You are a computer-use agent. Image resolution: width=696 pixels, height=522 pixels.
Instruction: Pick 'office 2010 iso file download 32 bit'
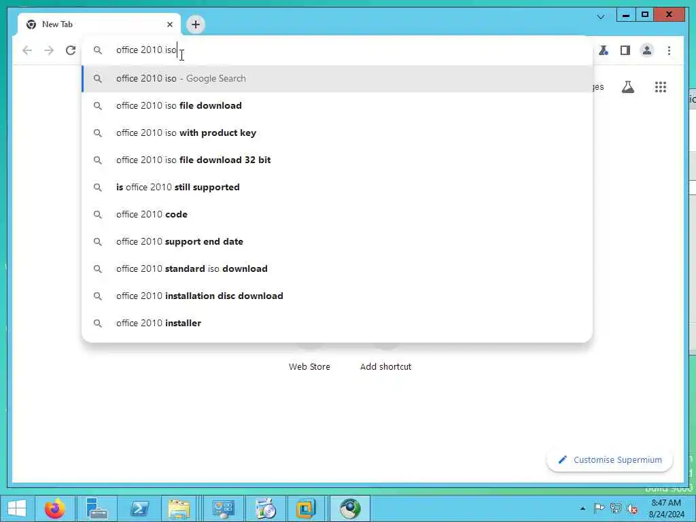(337, 160)
